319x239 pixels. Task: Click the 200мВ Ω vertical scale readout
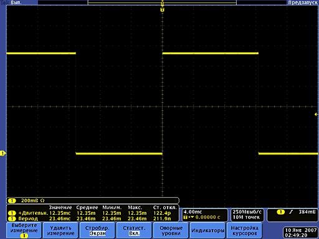click(33, 200)
